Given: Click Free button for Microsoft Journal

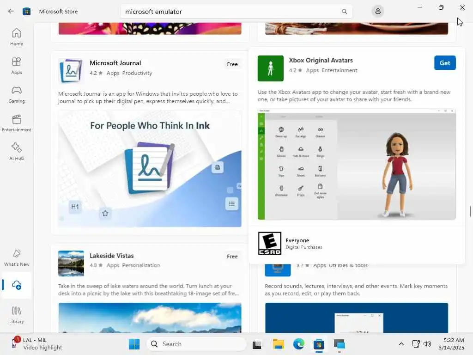Looking at the screenshot, I should [232, 64].
